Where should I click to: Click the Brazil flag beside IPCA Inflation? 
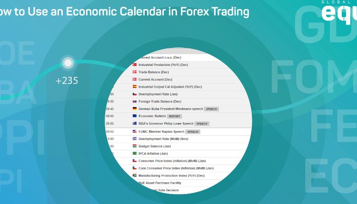135,154
